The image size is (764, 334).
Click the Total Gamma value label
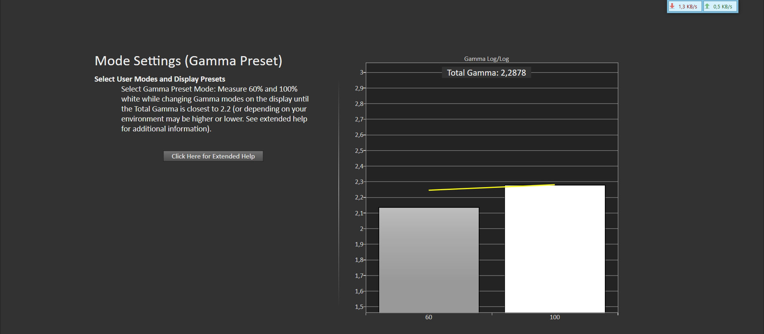tap(486, 73)
